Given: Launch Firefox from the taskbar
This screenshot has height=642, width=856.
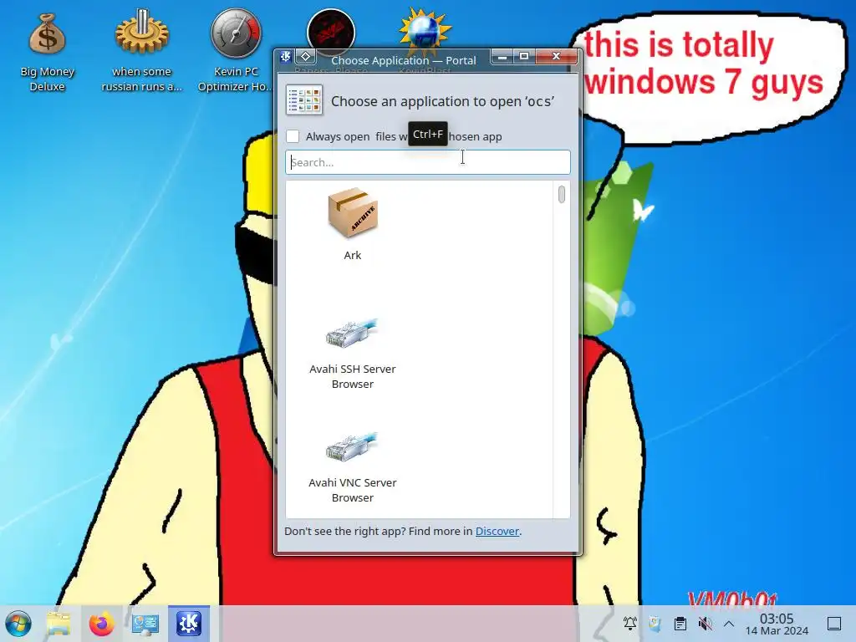Looking at the screenshot, I should (101, 624).
